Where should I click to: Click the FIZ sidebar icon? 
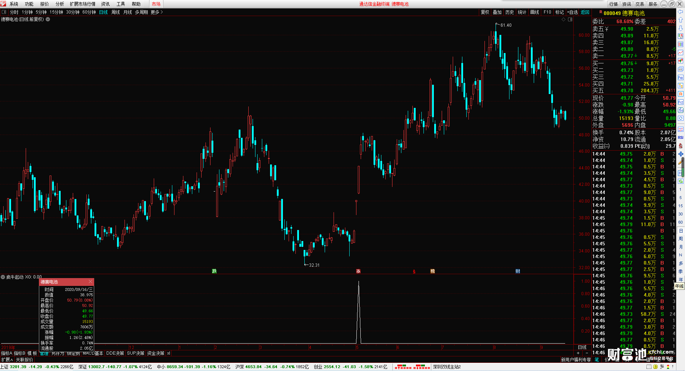pos(681,102)
